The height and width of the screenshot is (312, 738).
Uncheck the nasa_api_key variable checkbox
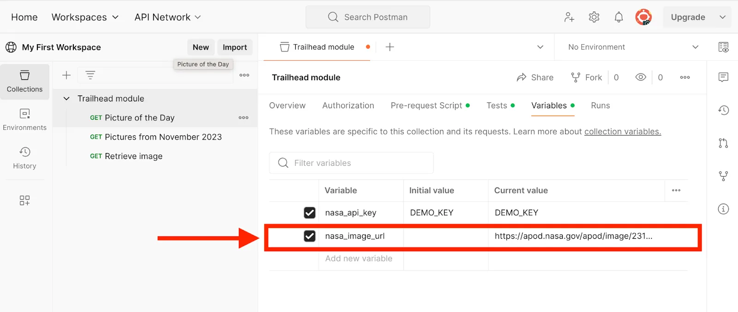[309, 212]
